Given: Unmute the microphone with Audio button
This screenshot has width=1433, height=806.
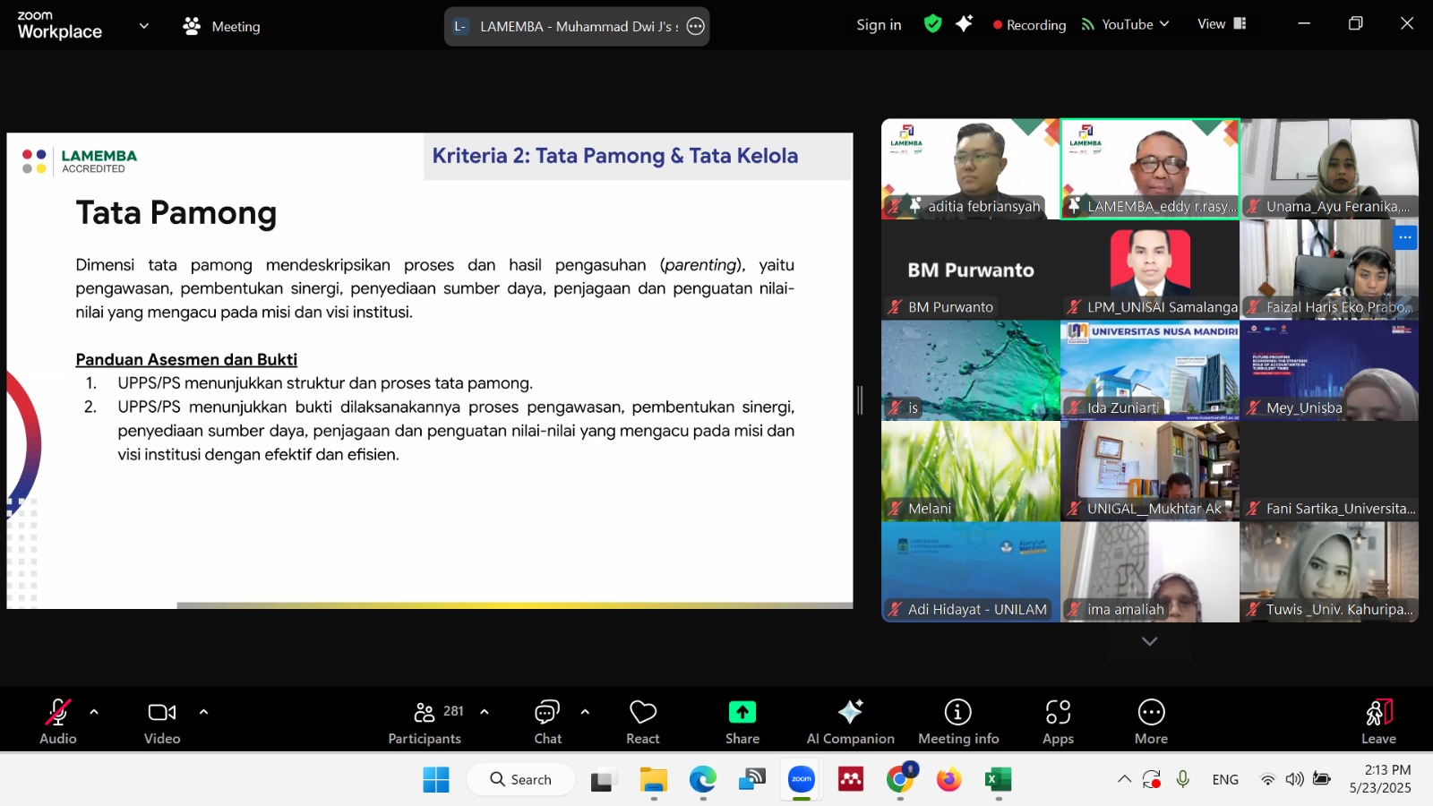Looking at the screenshot, I should tap(58, 721).
